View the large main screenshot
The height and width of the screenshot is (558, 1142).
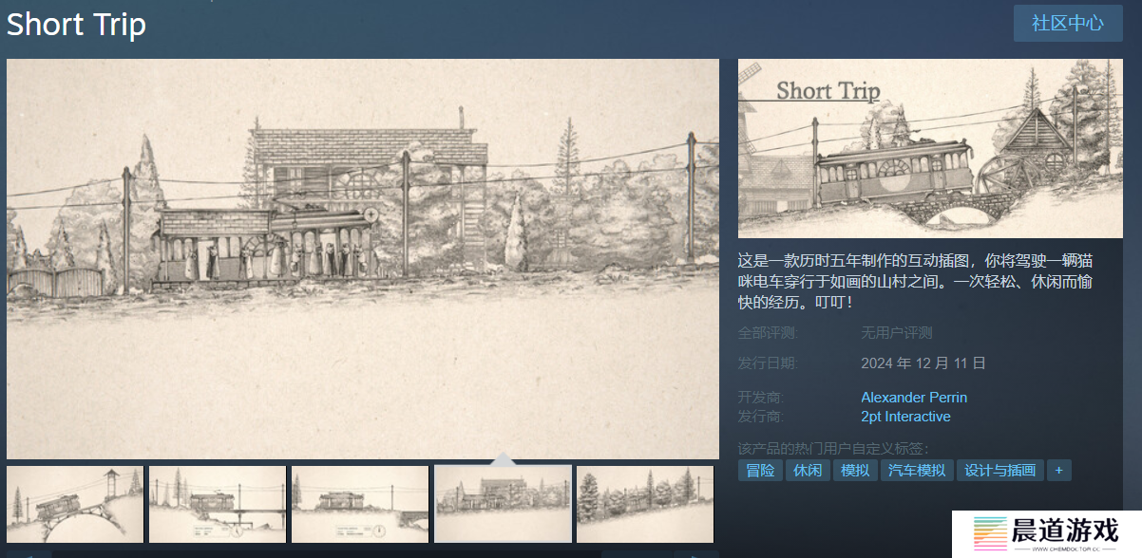(363, 259)
